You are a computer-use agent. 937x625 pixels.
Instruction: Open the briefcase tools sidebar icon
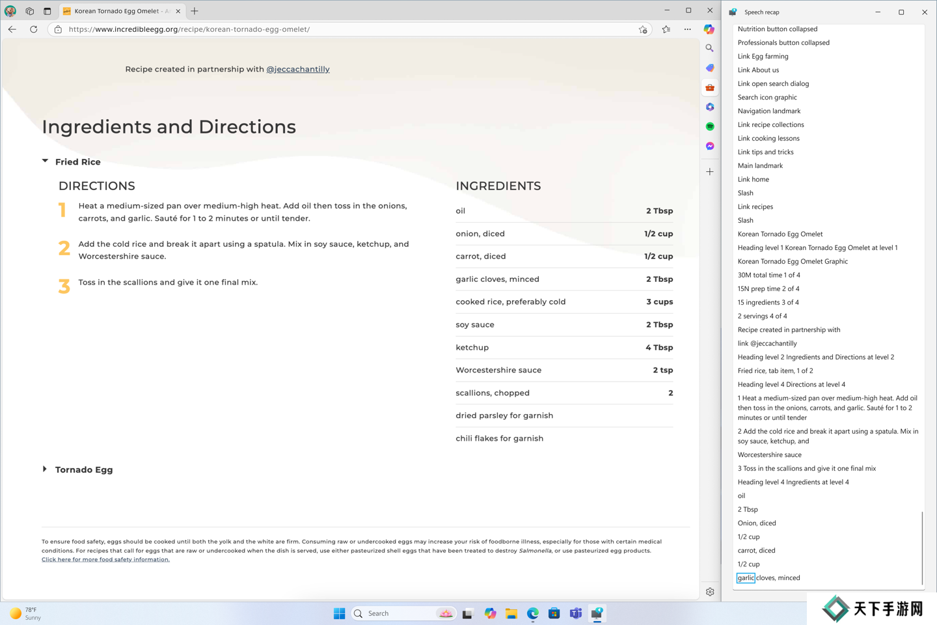coord(710,87)
